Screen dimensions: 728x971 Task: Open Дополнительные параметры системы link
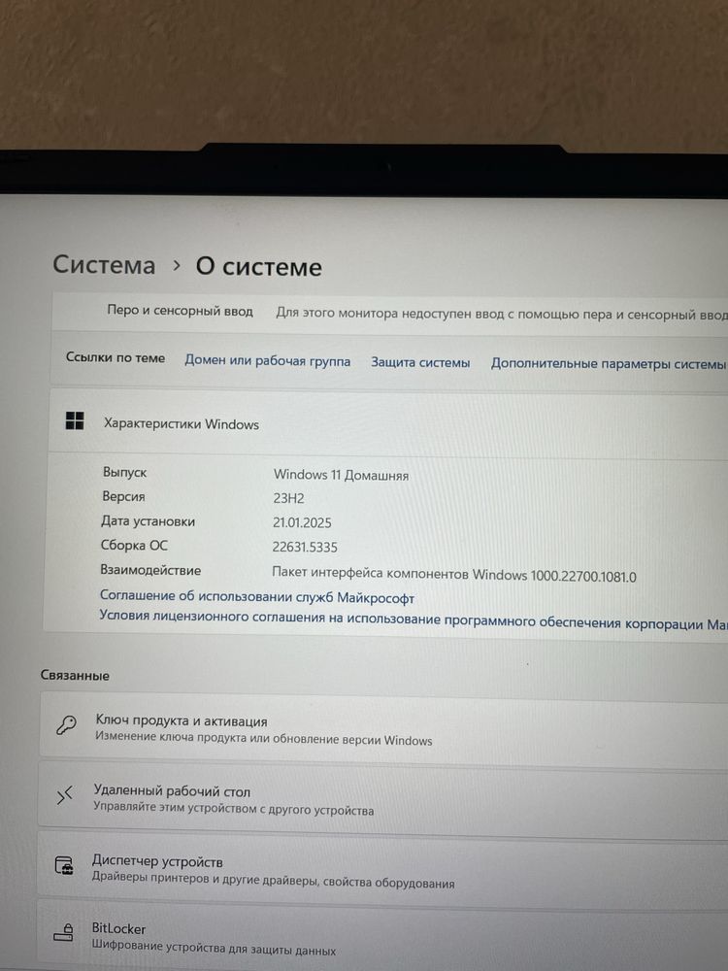(608, 363)
